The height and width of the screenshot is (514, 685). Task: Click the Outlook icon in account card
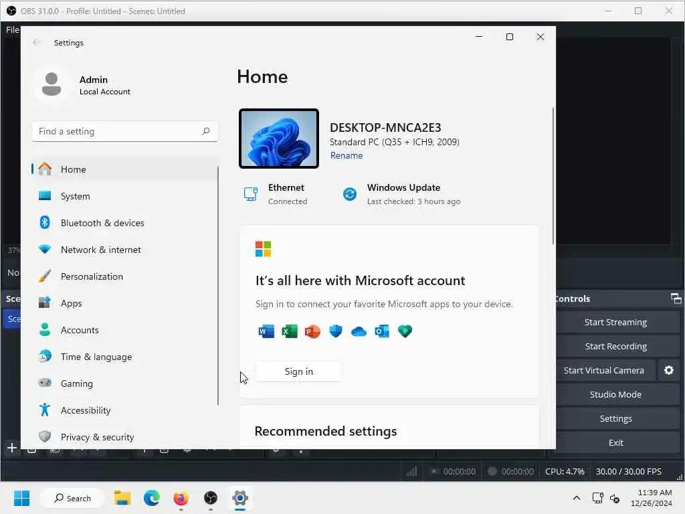click(382, 331)
